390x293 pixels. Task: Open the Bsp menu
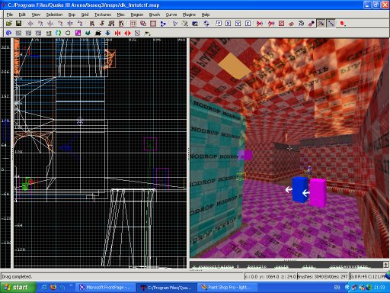[72, 14]
